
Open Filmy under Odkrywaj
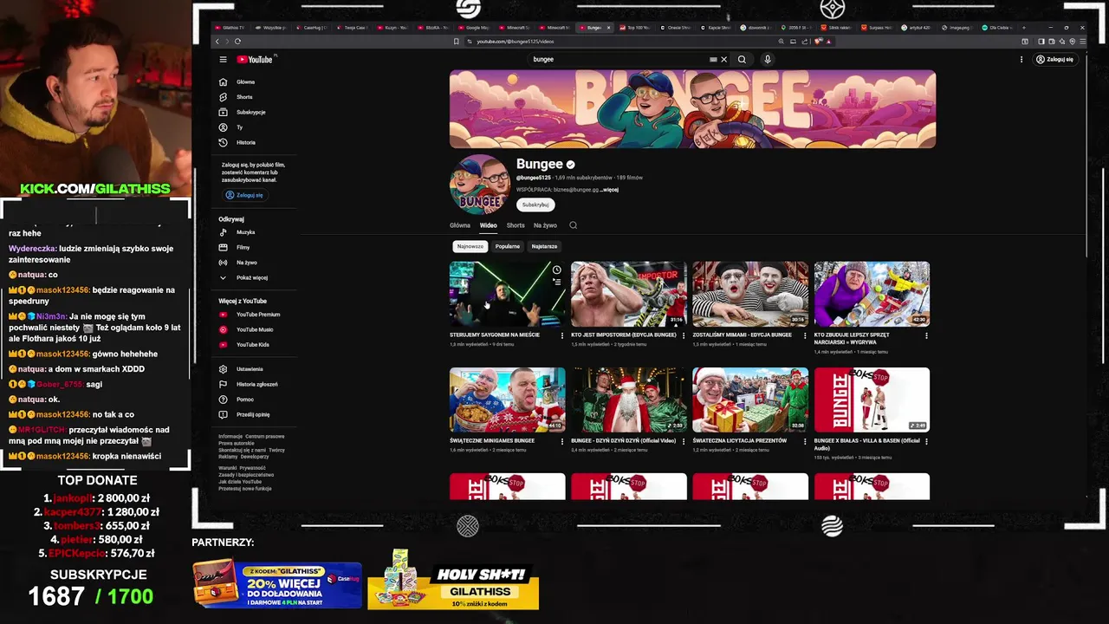(243, 248)
